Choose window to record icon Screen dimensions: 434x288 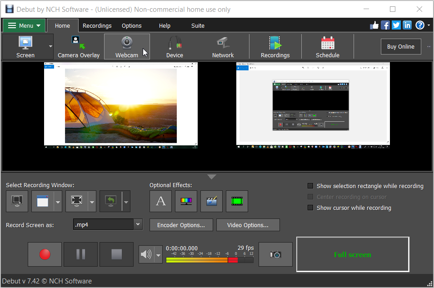[x=43, y=201]
